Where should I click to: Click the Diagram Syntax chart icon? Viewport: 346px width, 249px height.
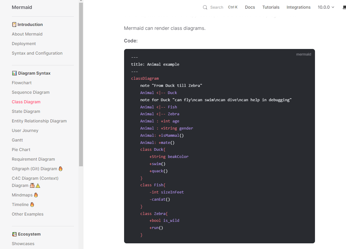point(14,73)
